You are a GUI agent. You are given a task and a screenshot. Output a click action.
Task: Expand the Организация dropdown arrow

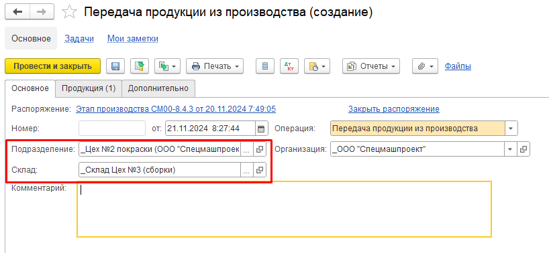510,149
